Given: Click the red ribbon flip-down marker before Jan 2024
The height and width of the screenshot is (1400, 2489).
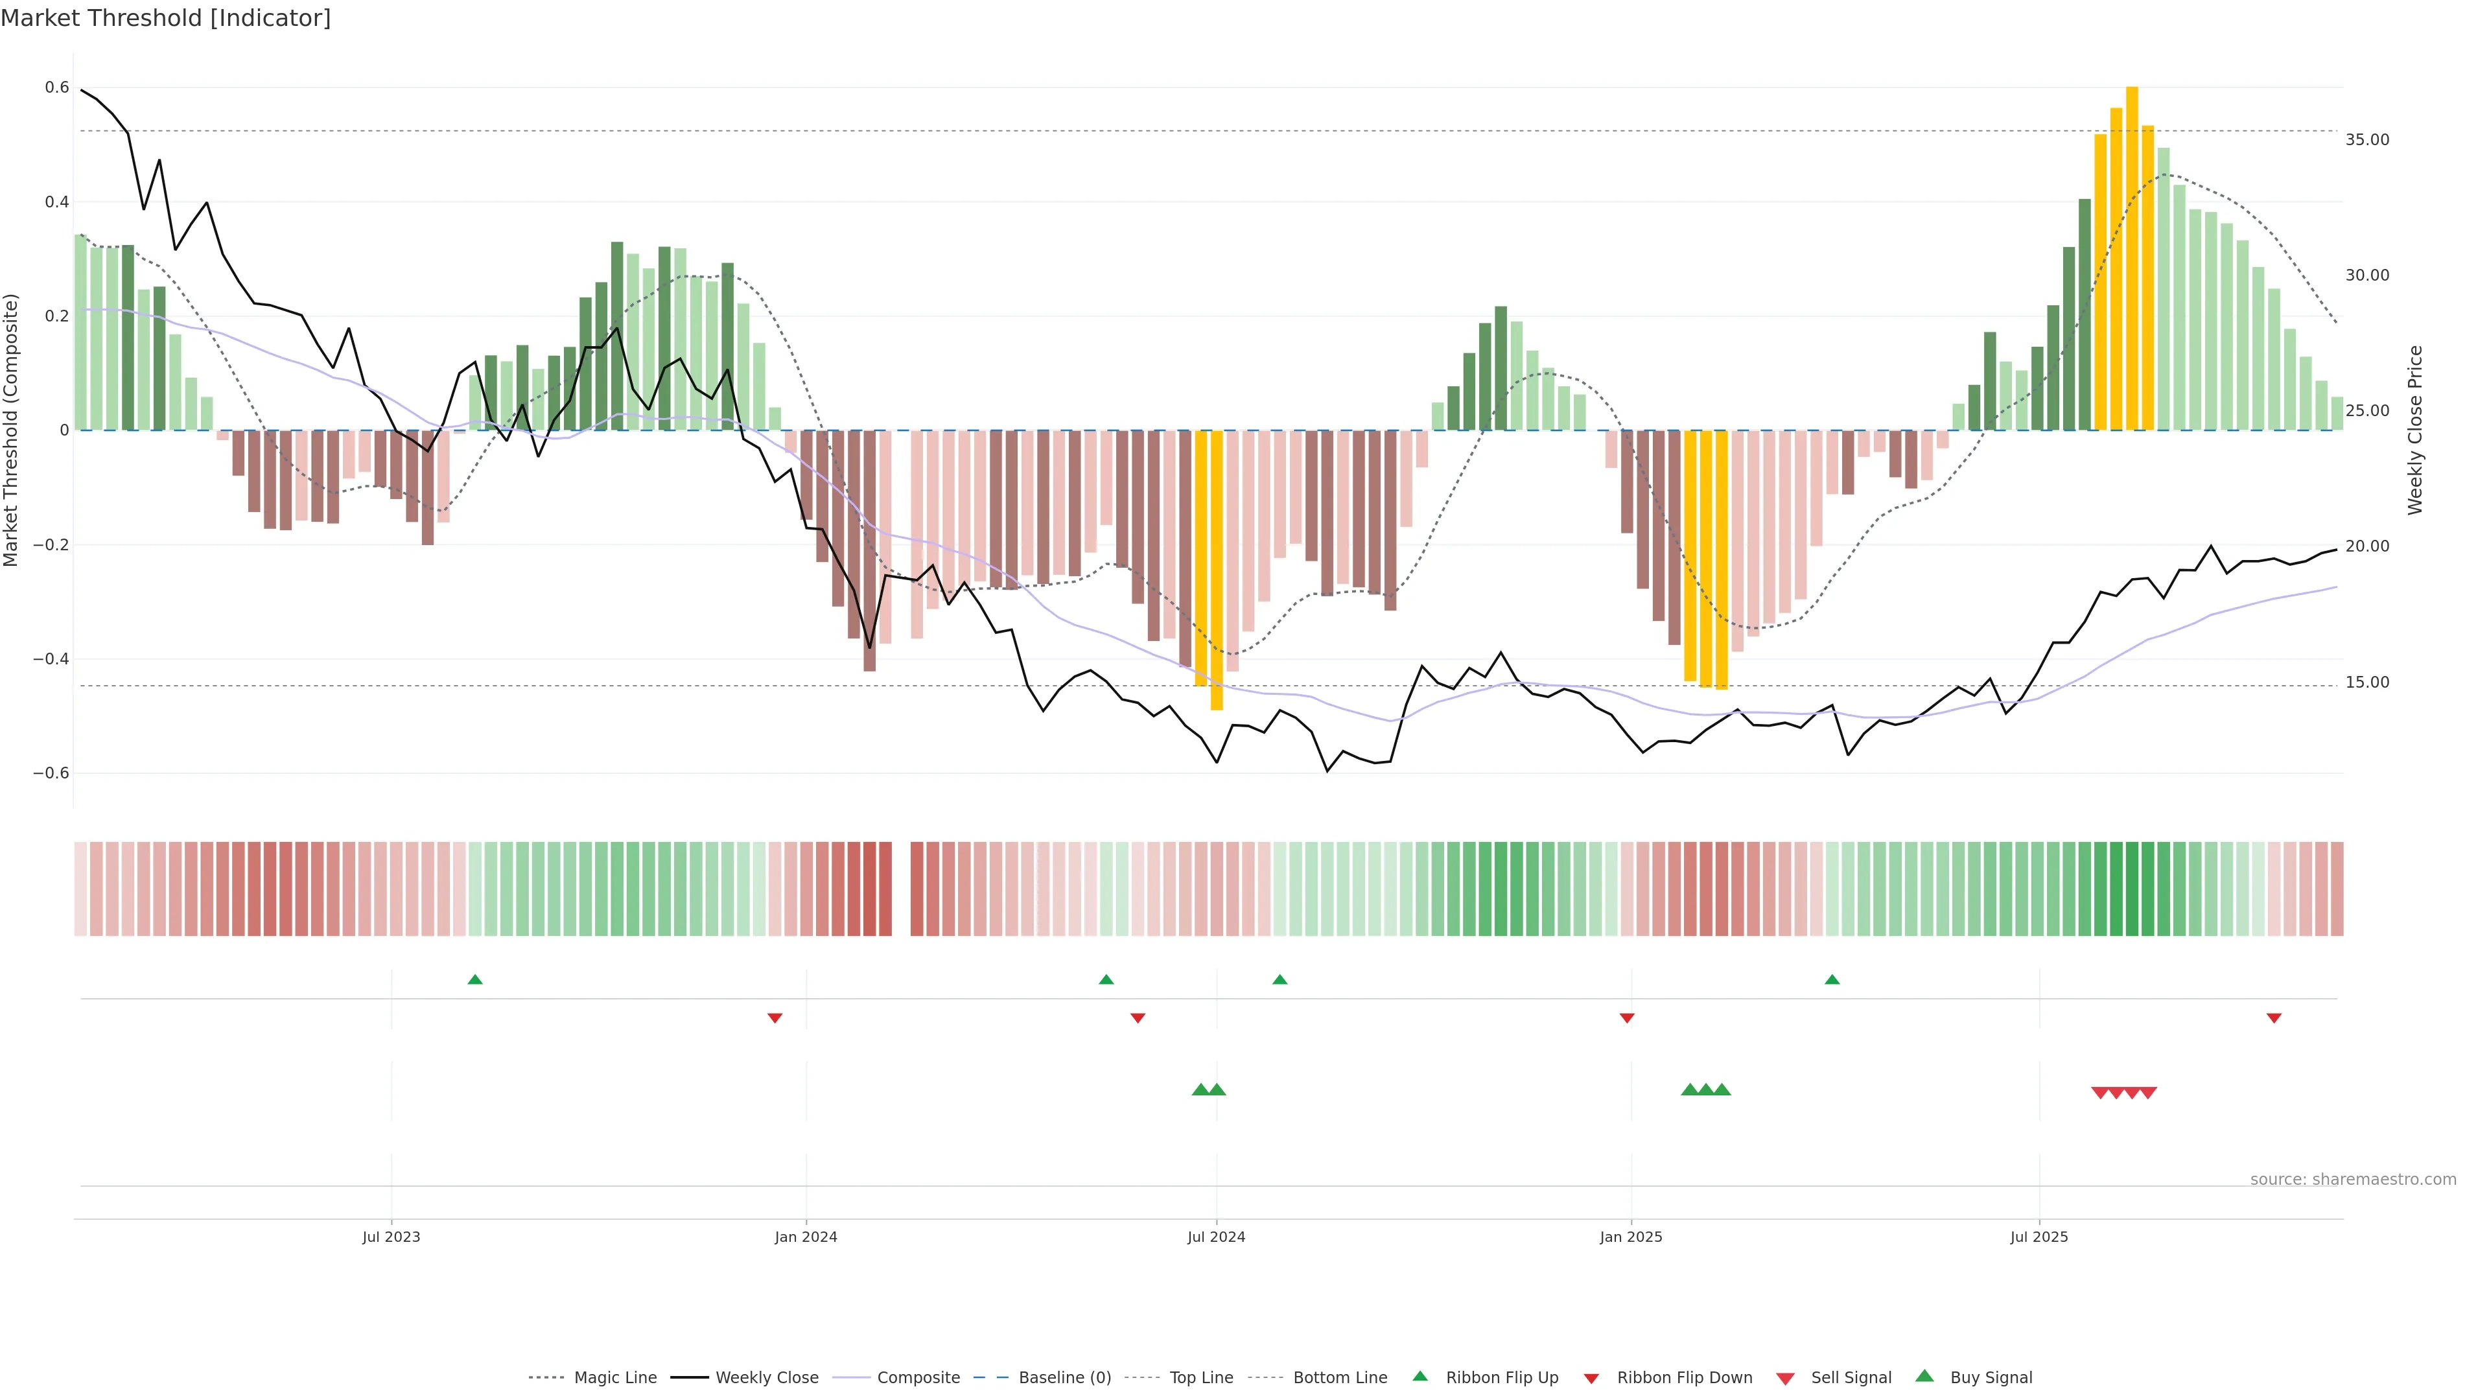Looking at the screenshot, I should pyautogui.click(x=774, y=1018).
